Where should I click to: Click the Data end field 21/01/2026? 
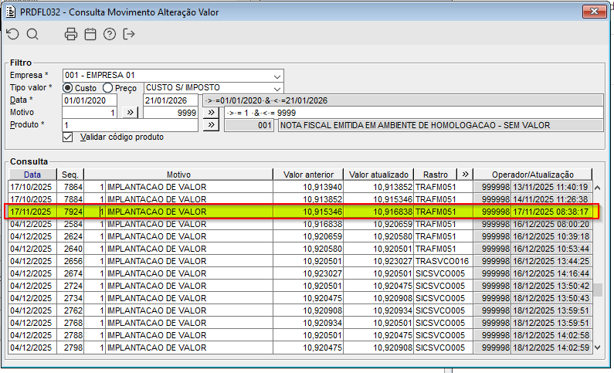click(x=171, y=100)
